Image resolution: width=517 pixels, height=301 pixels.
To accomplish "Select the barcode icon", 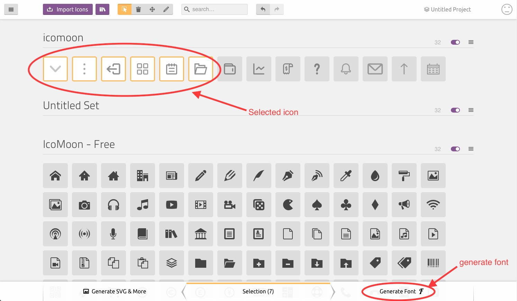I will tap(433, 263).
